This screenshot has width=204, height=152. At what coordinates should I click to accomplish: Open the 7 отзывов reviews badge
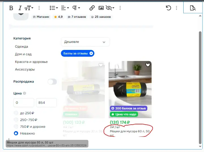[x=77, y=17]
